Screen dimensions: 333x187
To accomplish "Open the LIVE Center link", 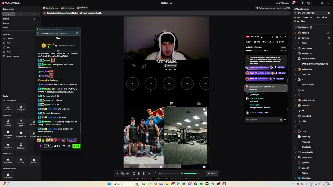I will [x=282, y=3].
